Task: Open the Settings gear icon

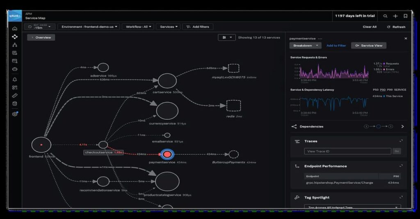Action: coord(15,114)
